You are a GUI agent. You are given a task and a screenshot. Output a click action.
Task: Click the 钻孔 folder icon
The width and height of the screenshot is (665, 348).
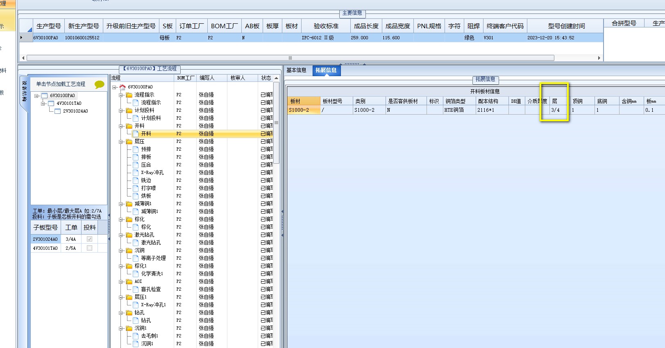129,312
